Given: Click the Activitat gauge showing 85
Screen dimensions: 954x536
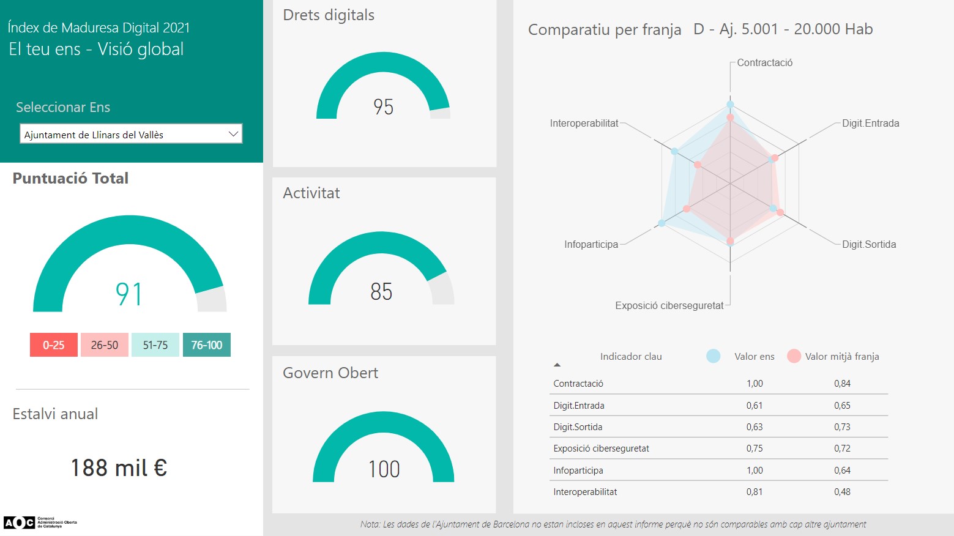Looking at the screenshot, I should coord(381,270).
